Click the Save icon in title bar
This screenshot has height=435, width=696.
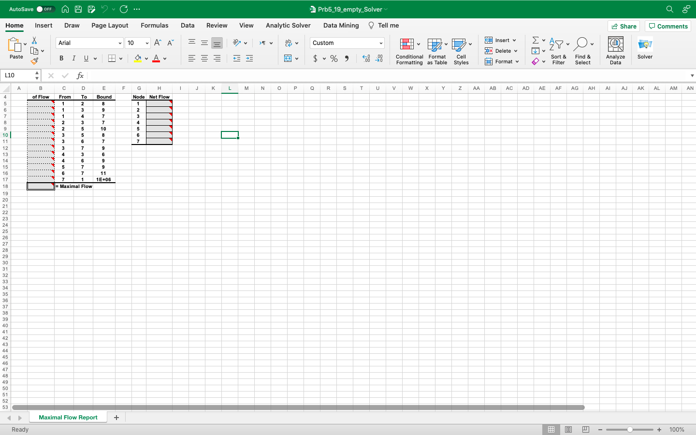pos(78,9)
